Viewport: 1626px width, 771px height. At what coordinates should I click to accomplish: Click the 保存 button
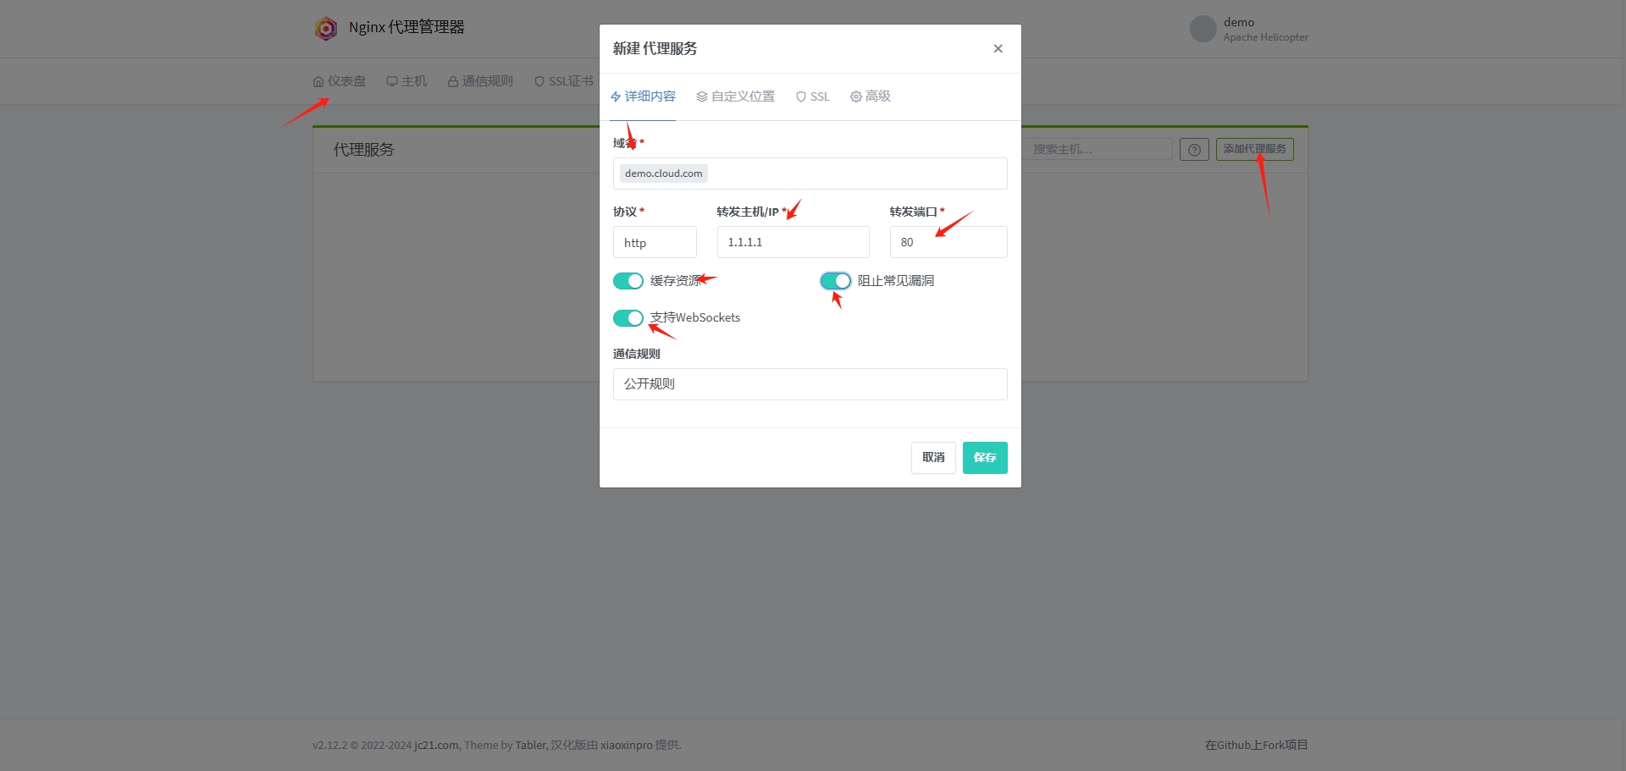click(x=985, y=458)
